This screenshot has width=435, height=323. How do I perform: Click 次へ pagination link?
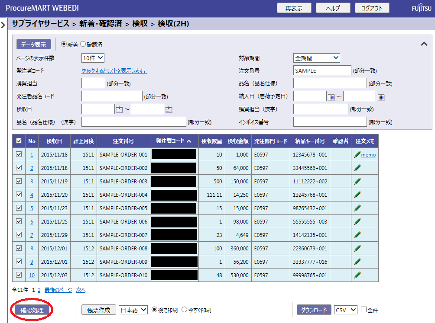(81, 290)
